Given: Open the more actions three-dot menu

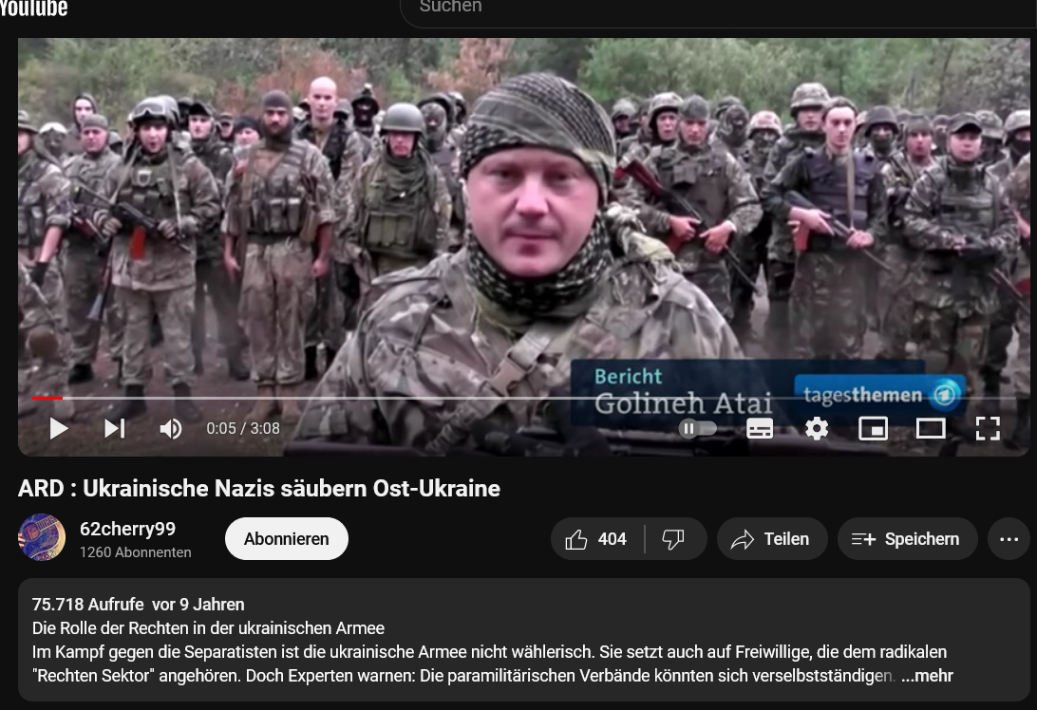Looking at the screenshot, I should 1009,539.
